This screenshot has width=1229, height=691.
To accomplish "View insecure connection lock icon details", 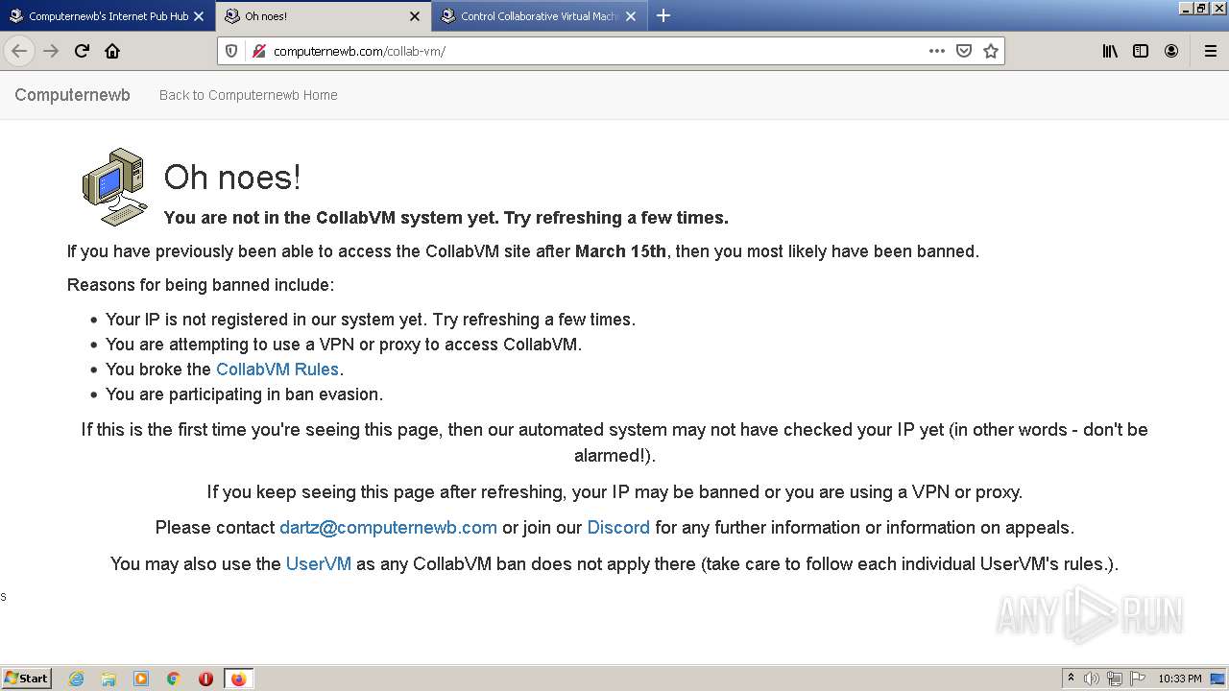I will pos(258,51).
